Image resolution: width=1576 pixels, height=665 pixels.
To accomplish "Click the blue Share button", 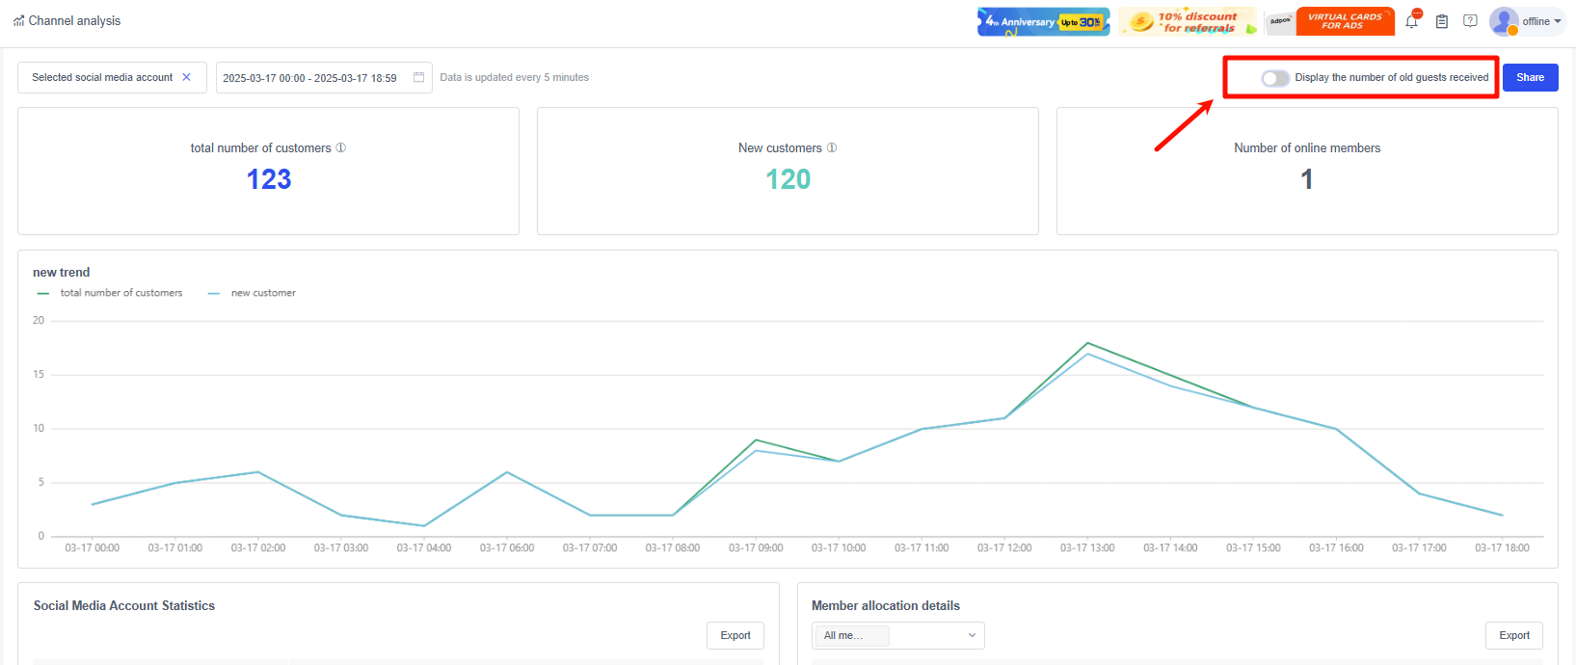I will [x=1530, y=77].
